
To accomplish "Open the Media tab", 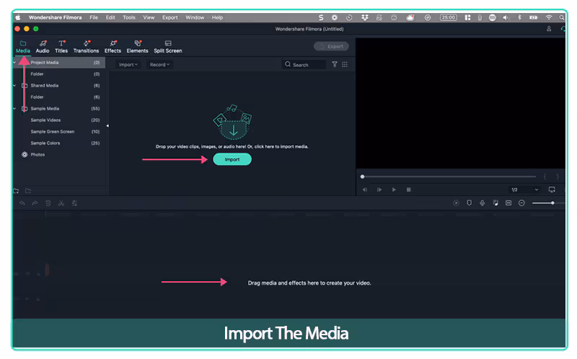I will [x=23, y=47].
